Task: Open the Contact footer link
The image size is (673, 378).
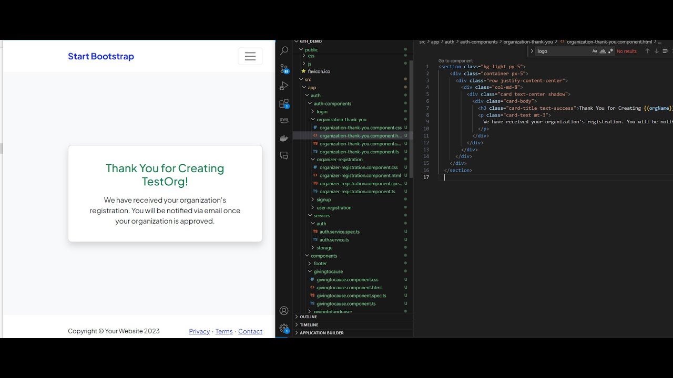Action: [250, 331]
